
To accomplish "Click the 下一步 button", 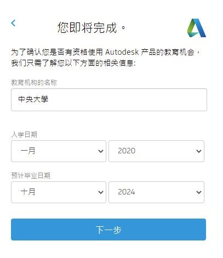I will click(108, 230).
